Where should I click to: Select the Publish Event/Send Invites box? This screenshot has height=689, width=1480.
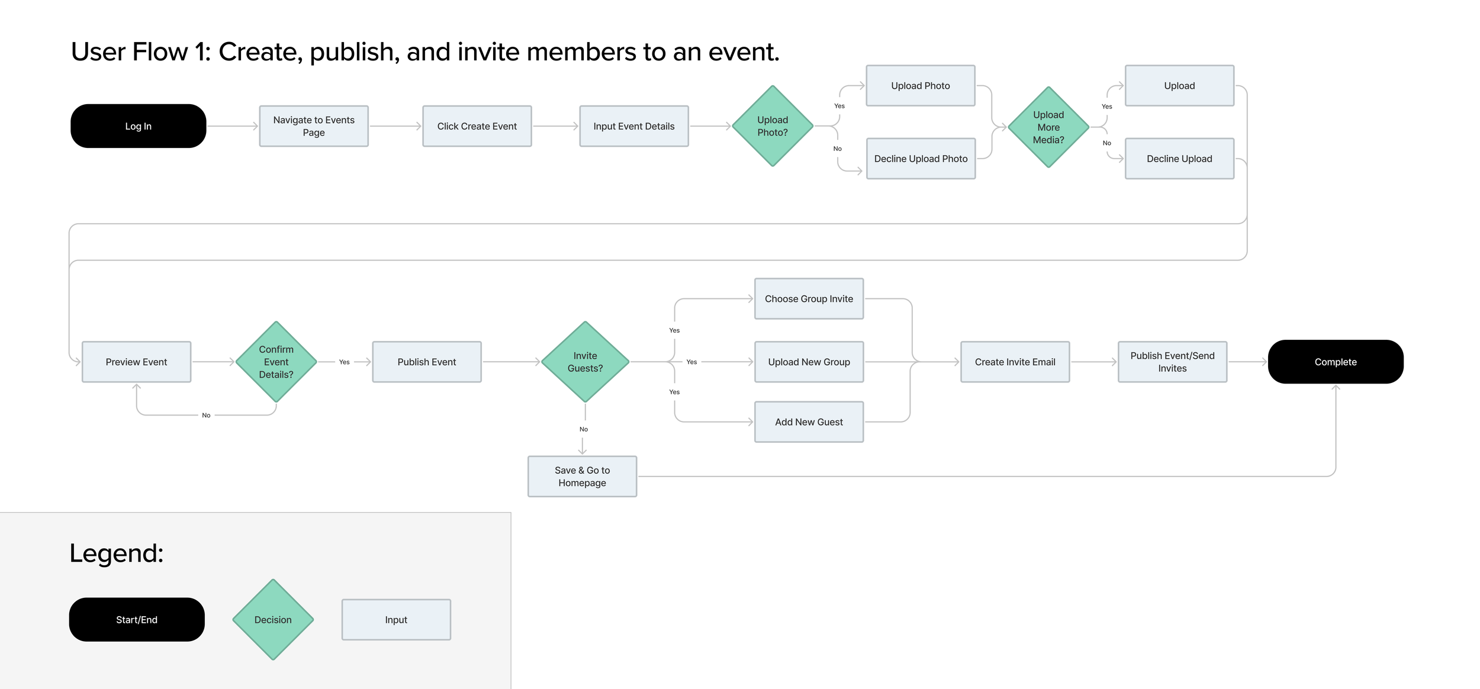pyautogui.click(x=1172, y=362)
